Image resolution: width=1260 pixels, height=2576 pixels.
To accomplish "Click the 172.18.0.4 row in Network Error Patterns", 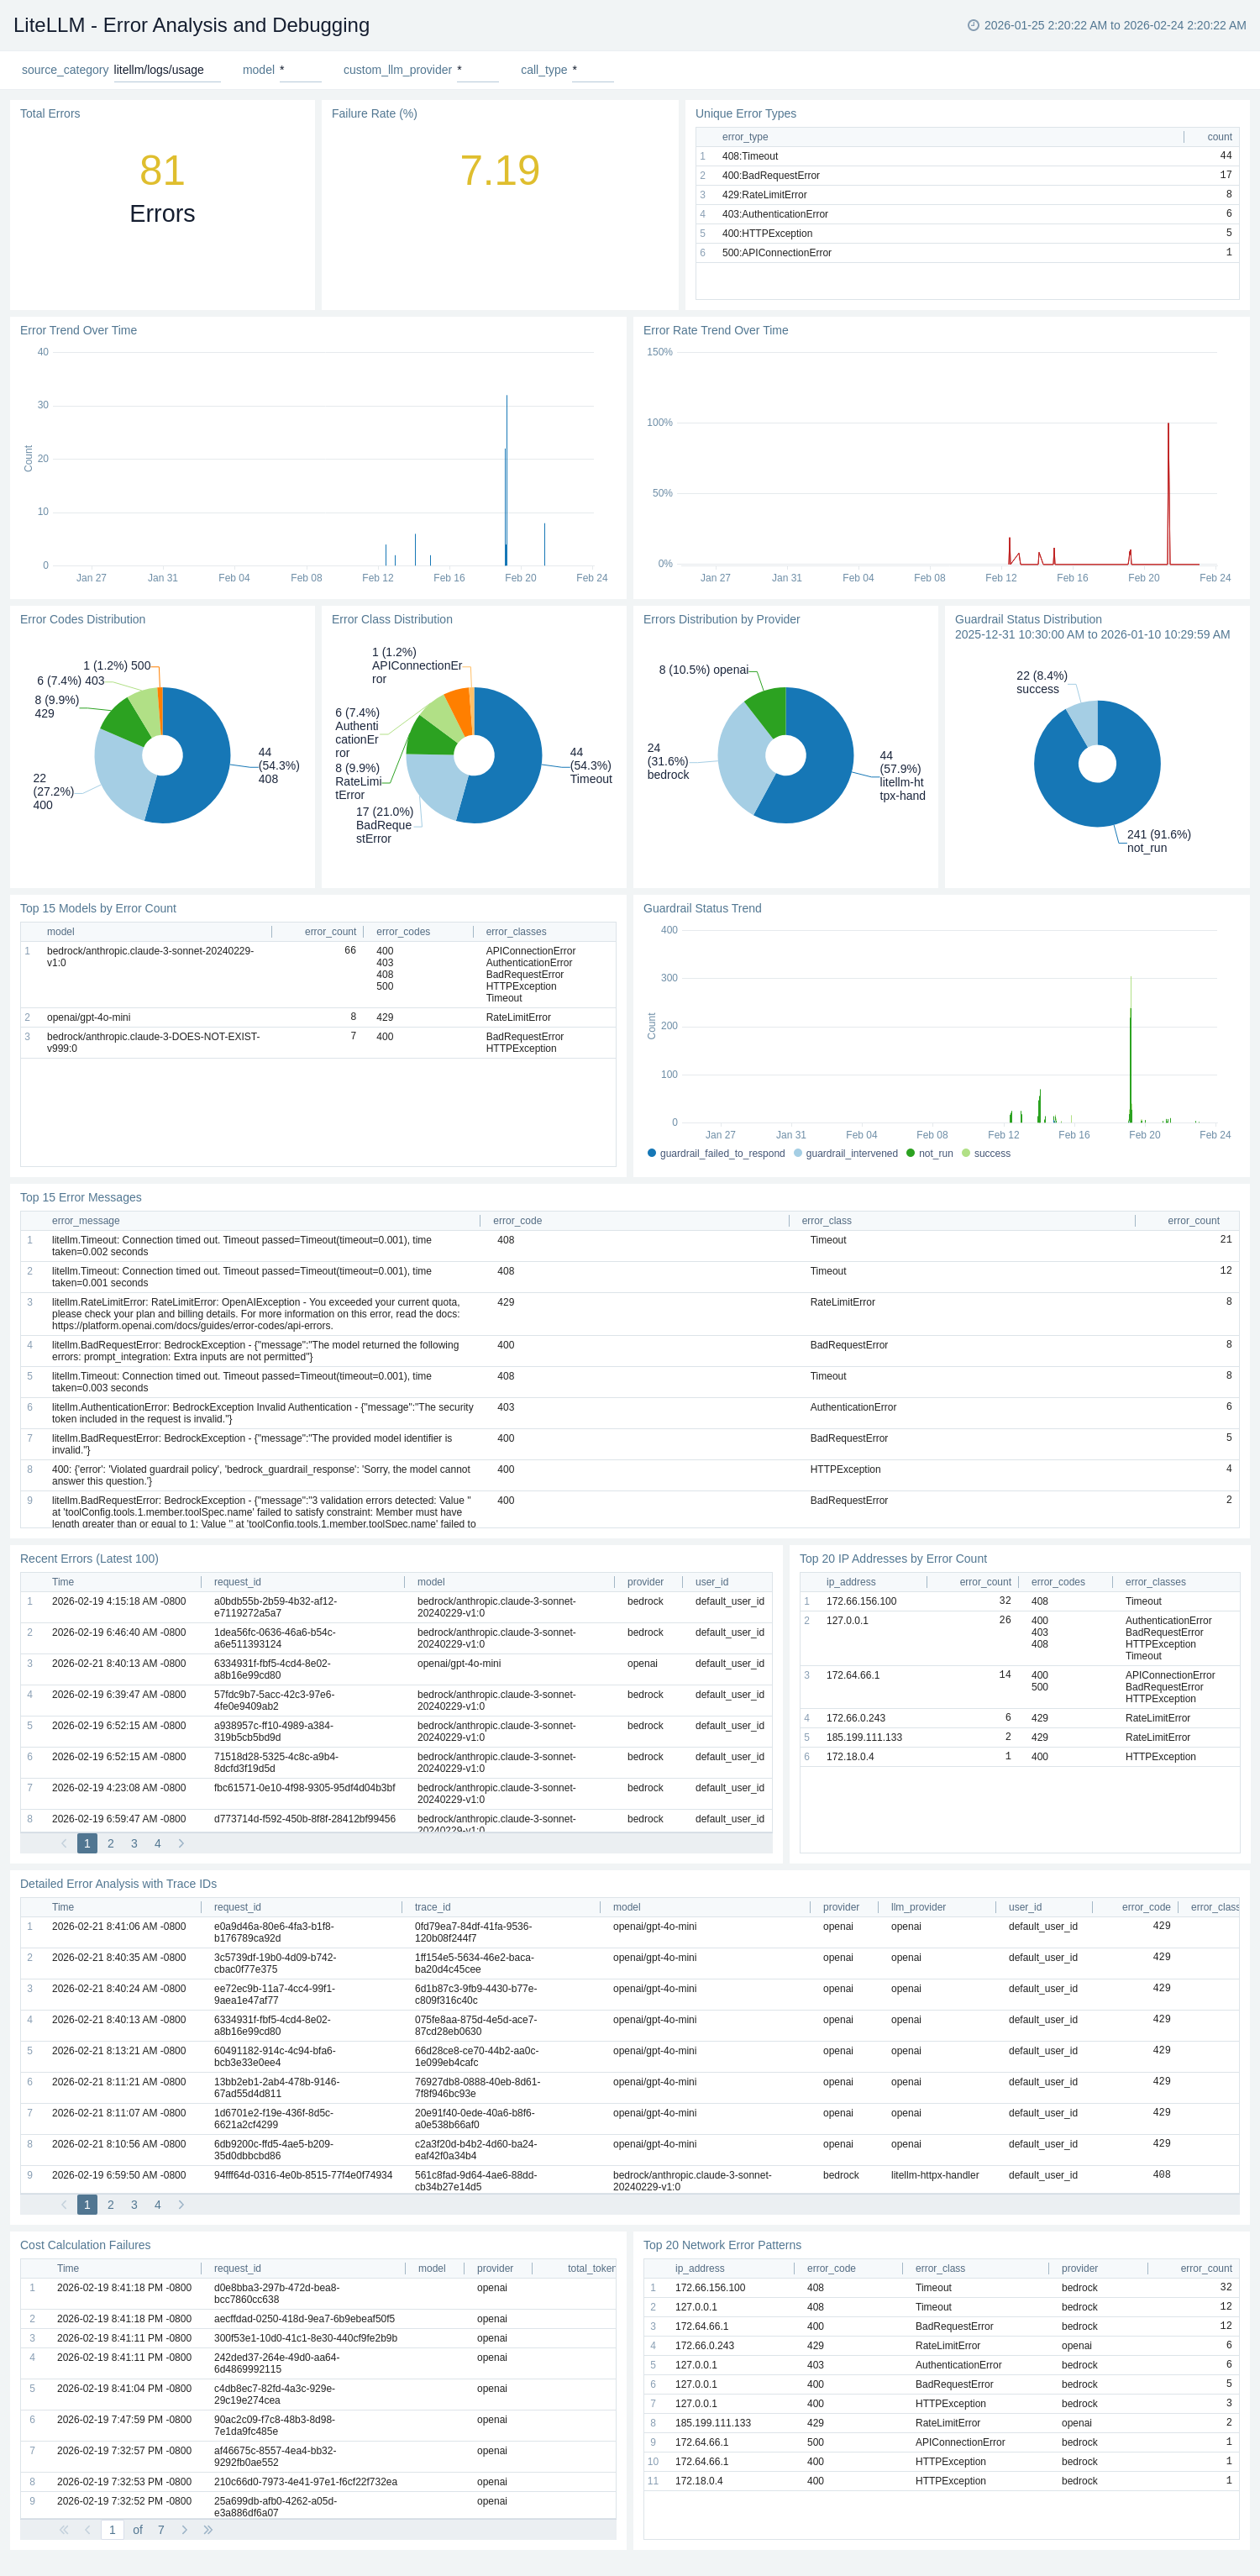I will coord(941,2480).
